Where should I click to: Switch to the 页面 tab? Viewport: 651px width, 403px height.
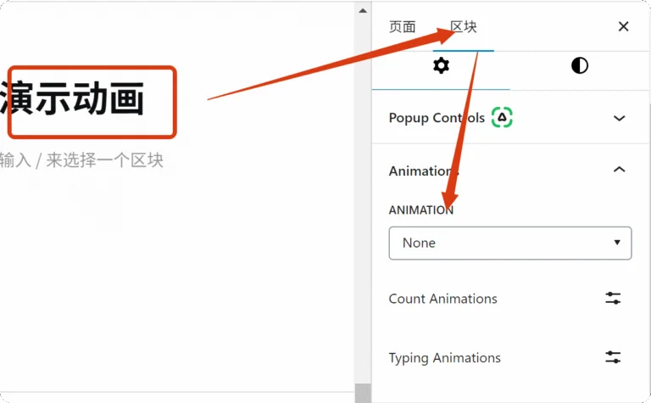[403, 26]
